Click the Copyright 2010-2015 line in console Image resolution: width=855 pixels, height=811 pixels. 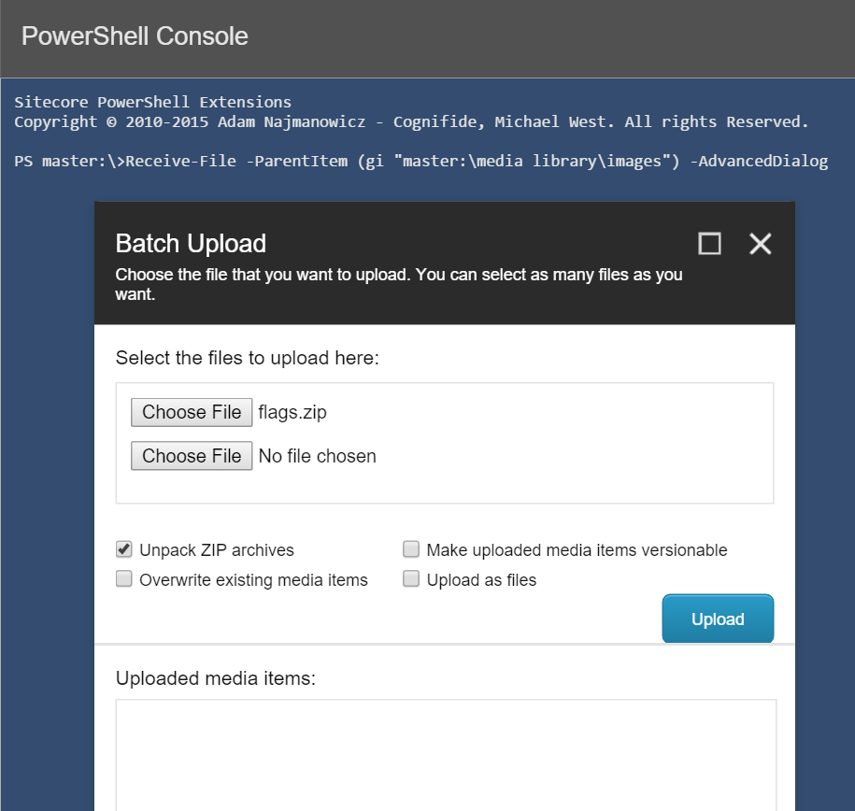[x=411, y=121]
